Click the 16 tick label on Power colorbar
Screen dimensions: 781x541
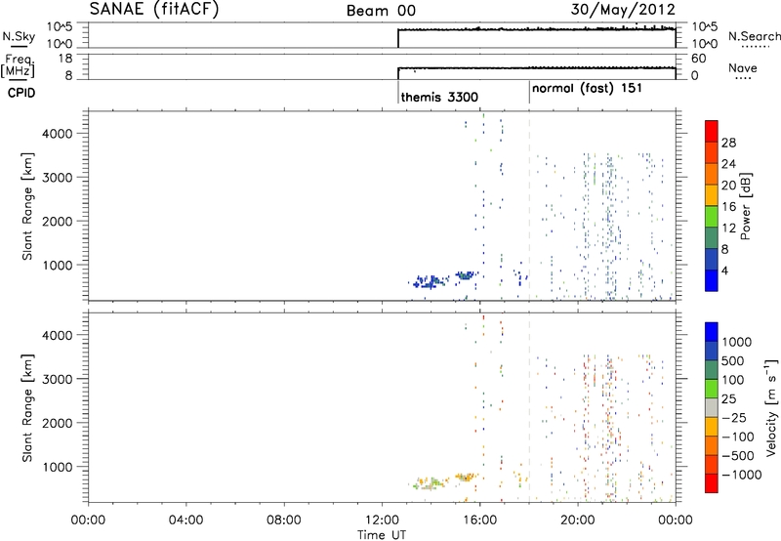click(728, 207)
